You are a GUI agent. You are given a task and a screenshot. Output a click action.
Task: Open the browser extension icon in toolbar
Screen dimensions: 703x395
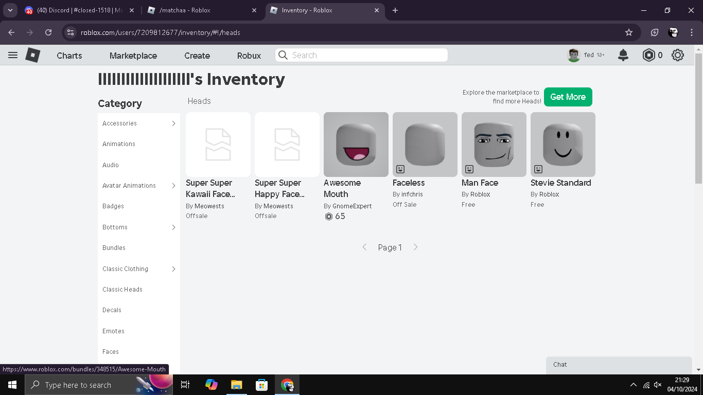coord(655,32)
